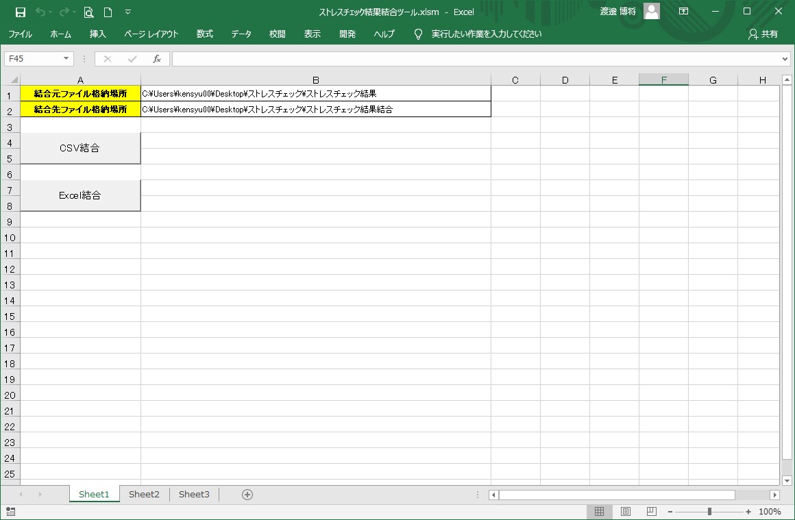Screen dimensions: 795x520
Task: Expand the formula bar
Action: 785,59
